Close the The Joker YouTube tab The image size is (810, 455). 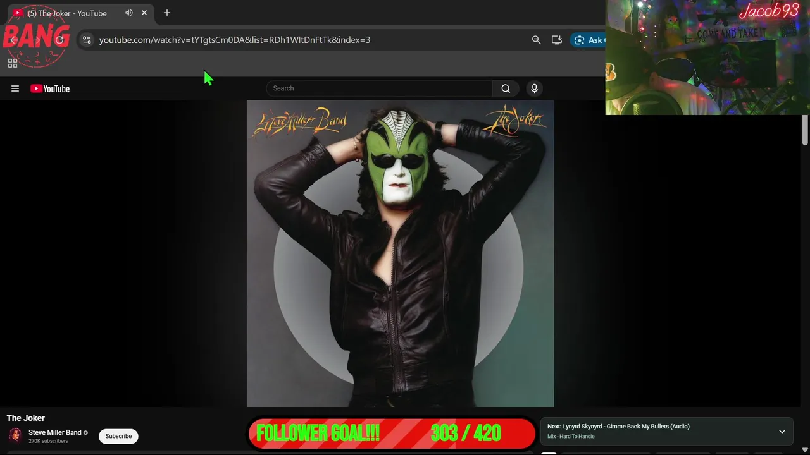click(x=144, y=13)
